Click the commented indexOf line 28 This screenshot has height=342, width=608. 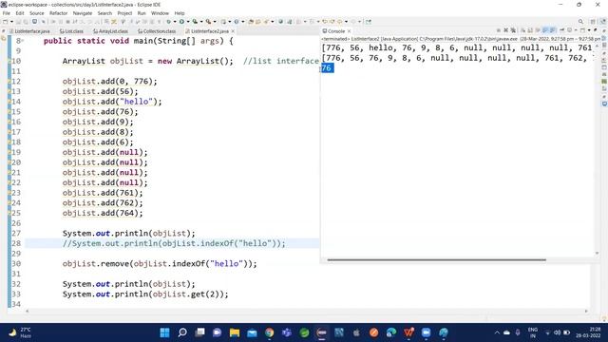pyautogui.click(x=174, y=243)
